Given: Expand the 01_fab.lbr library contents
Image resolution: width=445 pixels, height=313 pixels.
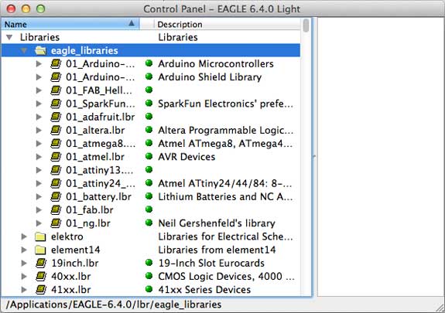Looking at the screenshot, I should pyautogui.click(x=39, y=209).
